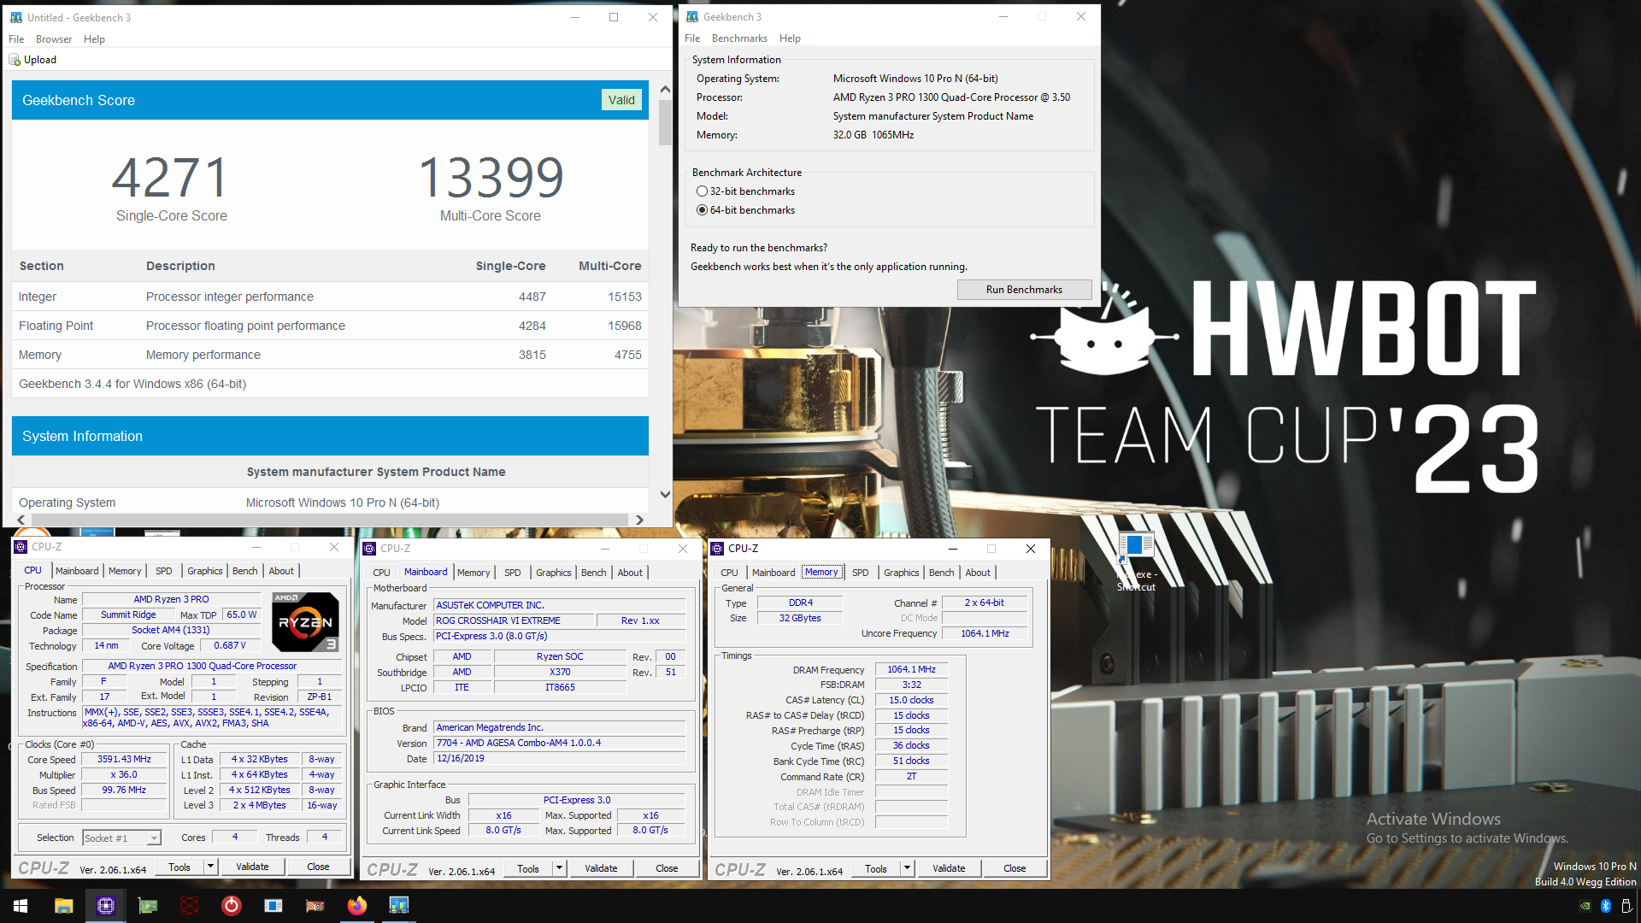Click the Memory row in Geekbench results

[330, 355]
